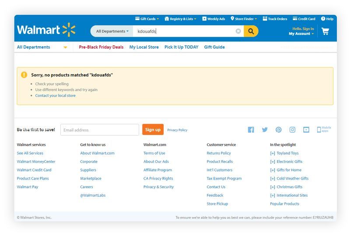
Task: Open the Pinterest social icon
Action: (x=279, y=130)
